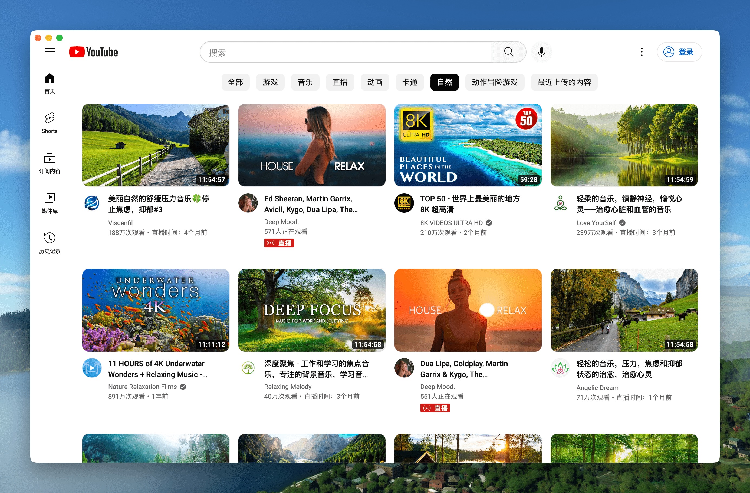The image size is (750, 493).
Task: Open 订阅内容 subscriptions in the sidebar
Action: tap(50, 163)
